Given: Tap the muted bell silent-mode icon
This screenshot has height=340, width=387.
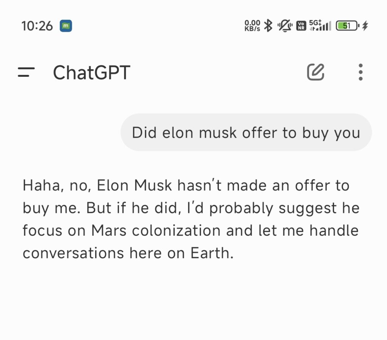Looking at the screenshot, I should tap(285, 26).
